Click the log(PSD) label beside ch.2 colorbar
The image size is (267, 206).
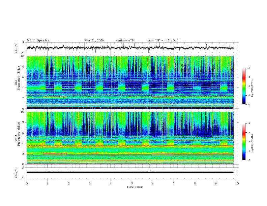coord(253,143)
